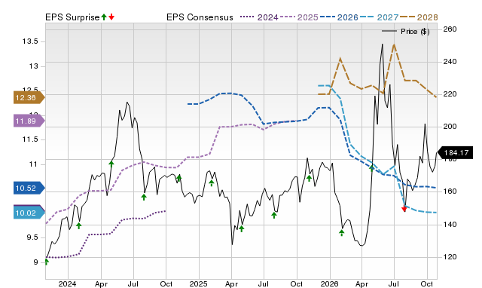The image size is (482, 288).
Task: Click the green up arrow in EPS Surprise legend
Action: tap(104, 17)
